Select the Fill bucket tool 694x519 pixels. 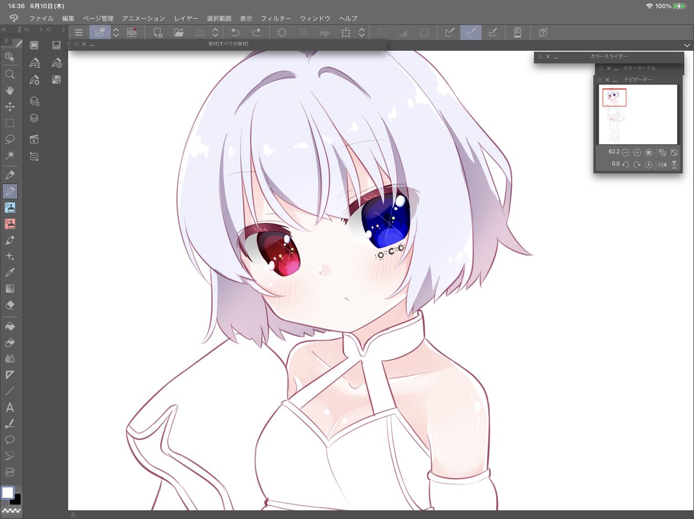click(10, 326)
